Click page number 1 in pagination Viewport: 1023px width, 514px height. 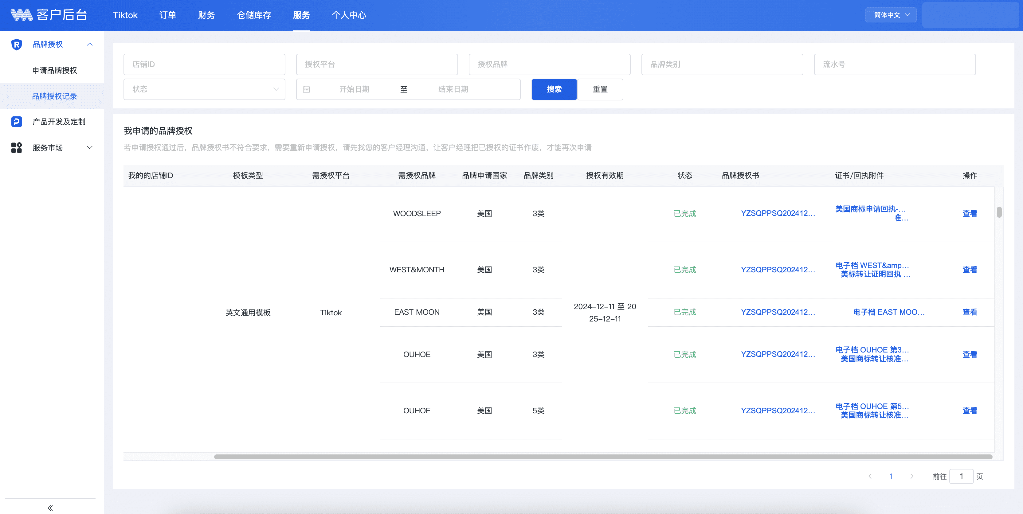point(891,476)
